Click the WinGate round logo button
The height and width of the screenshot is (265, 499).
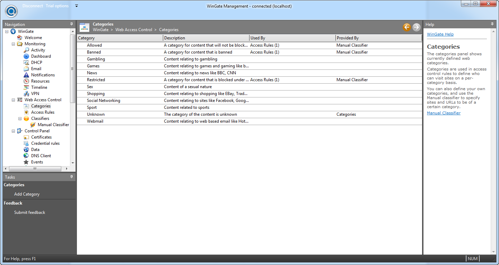[x=11, y=11]
